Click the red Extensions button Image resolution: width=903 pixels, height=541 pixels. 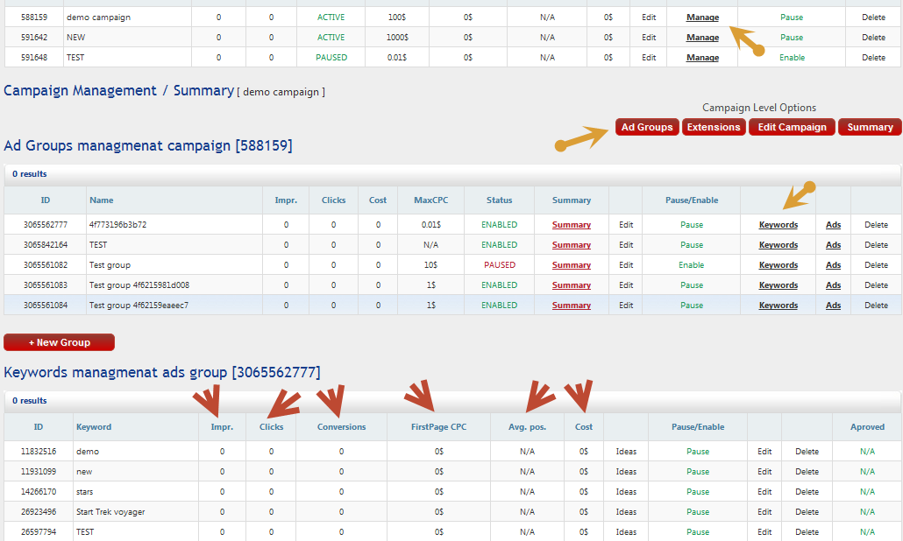click(x=713, y=127)
